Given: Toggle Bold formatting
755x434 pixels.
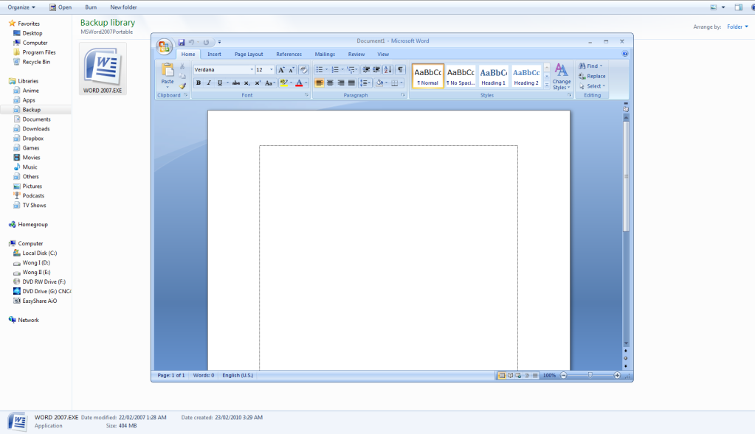Looking at the screenshot, I should tap(199, 83).
